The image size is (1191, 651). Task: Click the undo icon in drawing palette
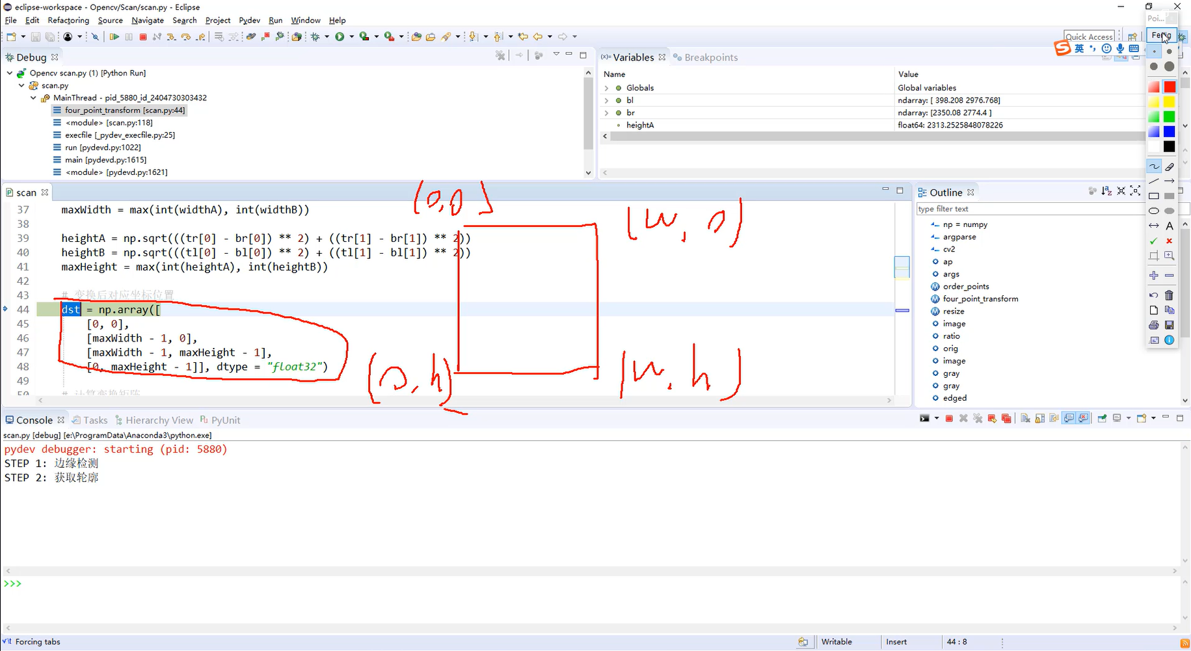(1154, 295)
